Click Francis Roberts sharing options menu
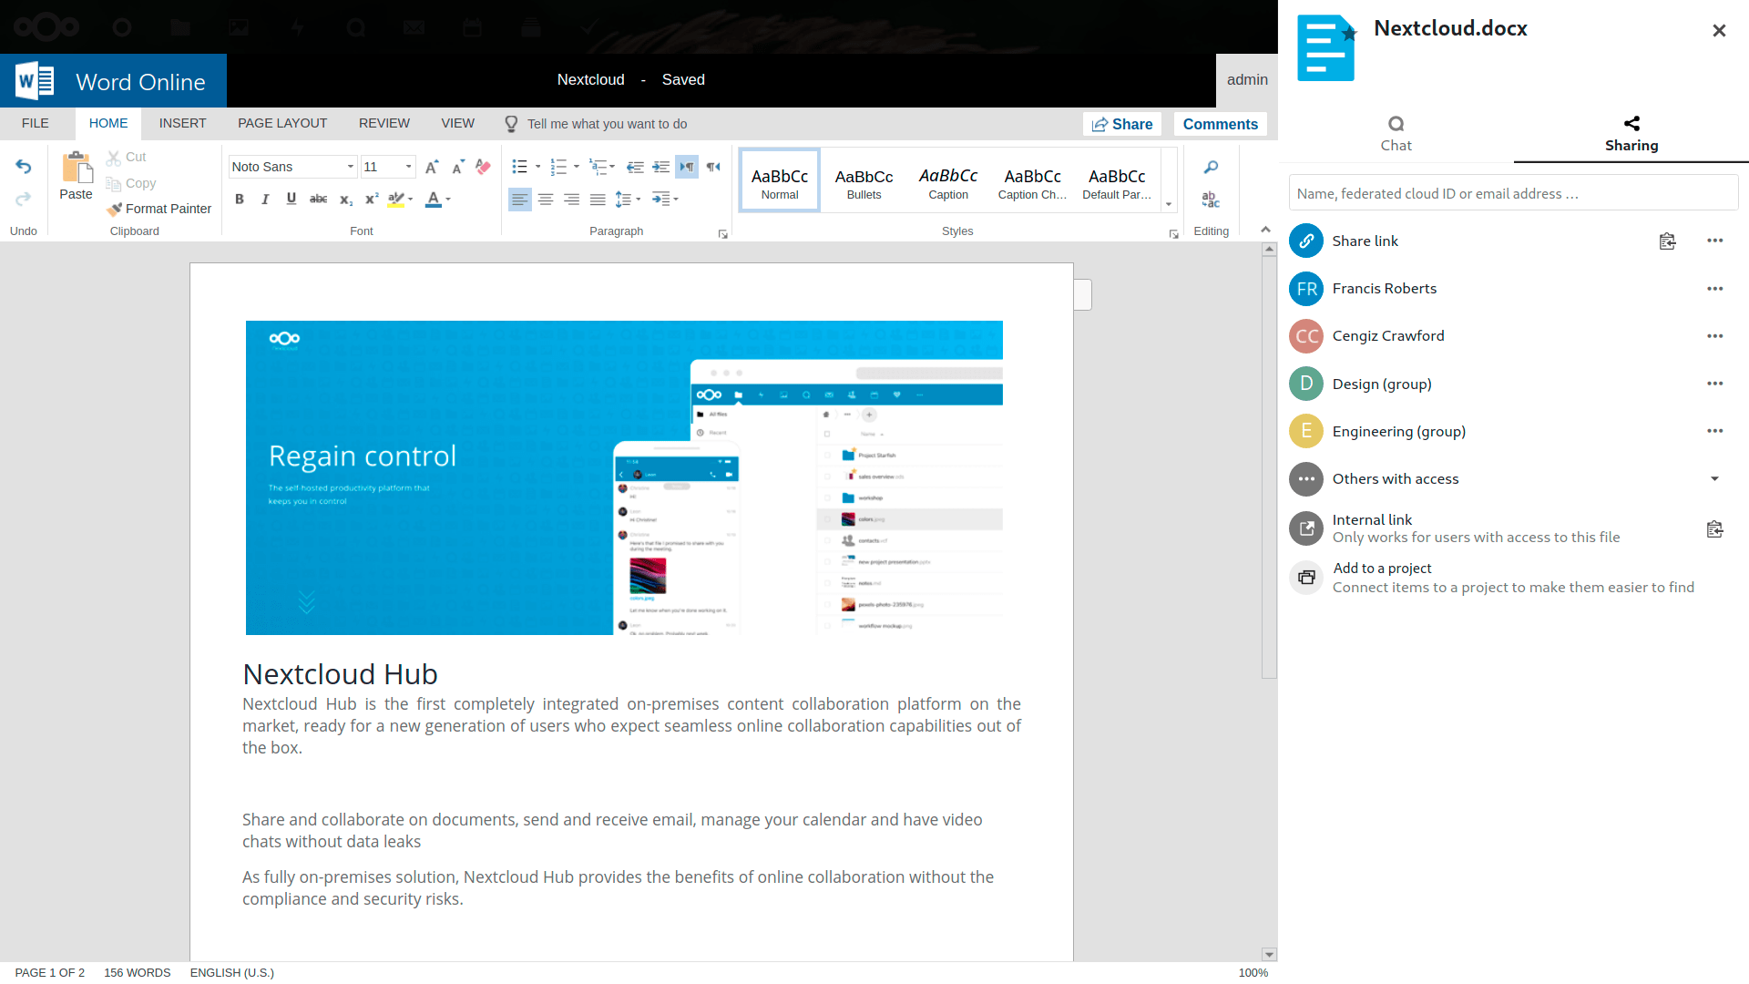The width and height of the screenshot is (1749, 984). click(1715, 288)
